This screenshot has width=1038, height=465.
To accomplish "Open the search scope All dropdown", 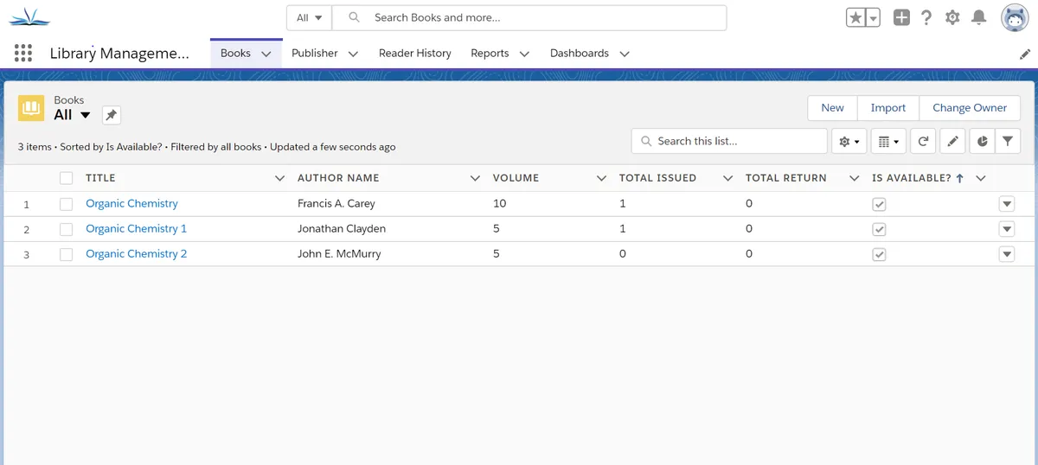I will (309, 17).
